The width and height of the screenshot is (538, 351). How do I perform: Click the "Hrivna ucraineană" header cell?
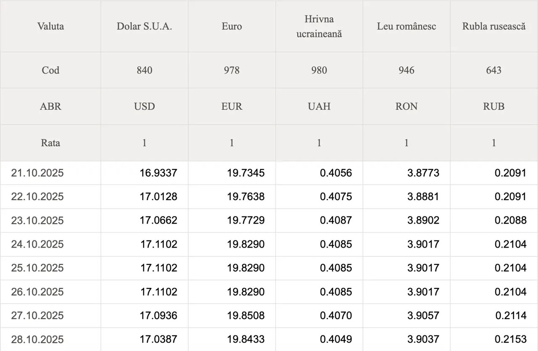point(319,26)
